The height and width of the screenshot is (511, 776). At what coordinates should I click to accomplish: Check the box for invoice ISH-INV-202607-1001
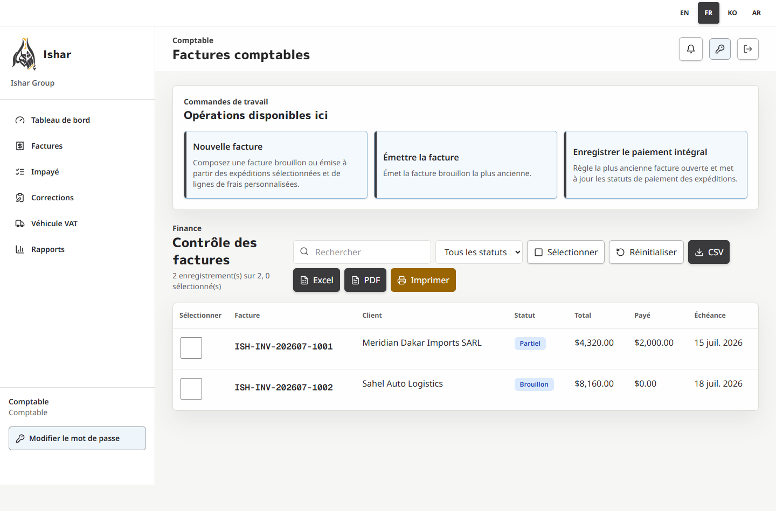(191, 348)
